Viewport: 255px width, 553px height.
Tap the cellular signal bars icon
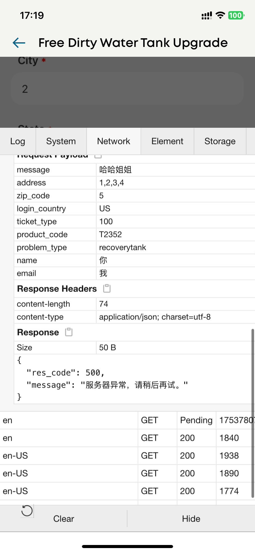tap(206, 16)
